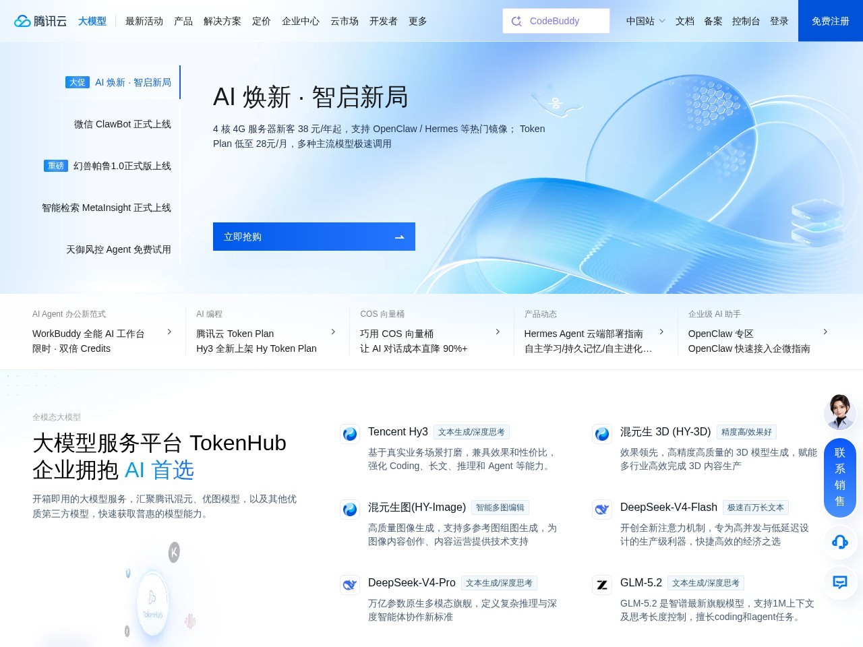
Task: Click OpenClaw 快速接入企微指南 text
Action: point(749,348)
